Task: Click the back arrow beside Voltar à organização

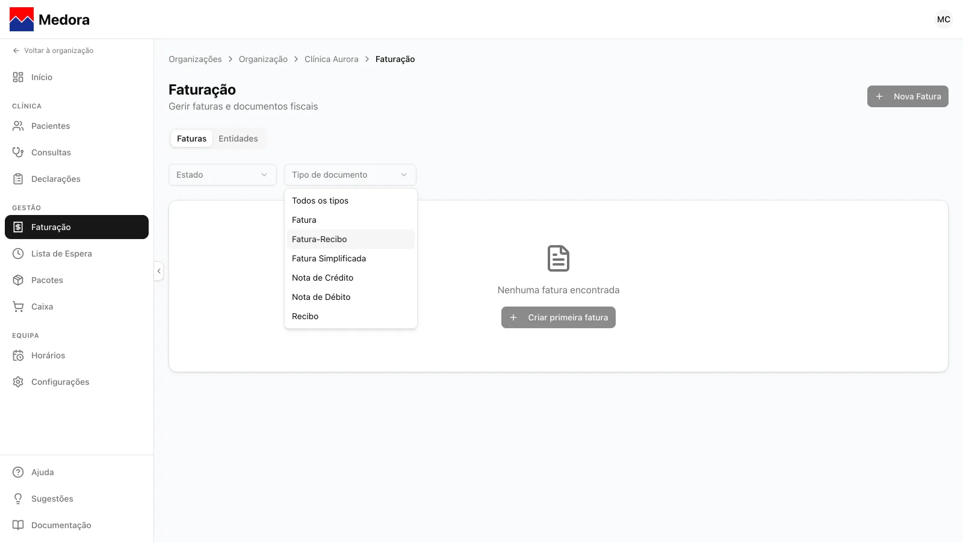Action: [16, 51]
